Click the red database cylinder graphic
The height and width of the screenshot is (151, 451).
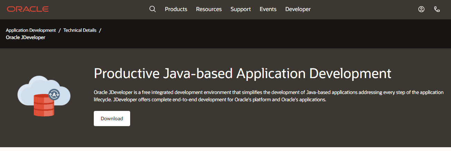click(x=44, y=105)
